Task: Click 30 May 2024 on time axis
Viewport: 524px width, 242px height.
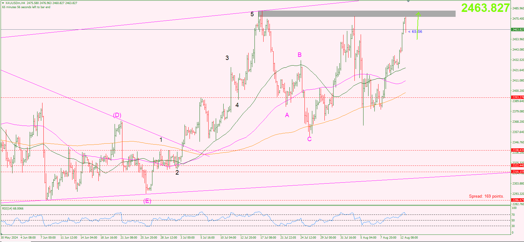Action: 9,238
